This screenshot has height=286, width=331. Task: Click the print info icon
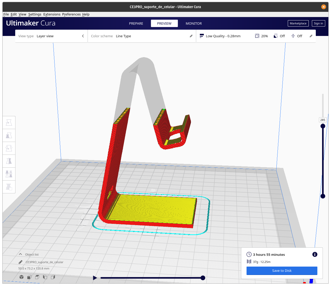315,255
